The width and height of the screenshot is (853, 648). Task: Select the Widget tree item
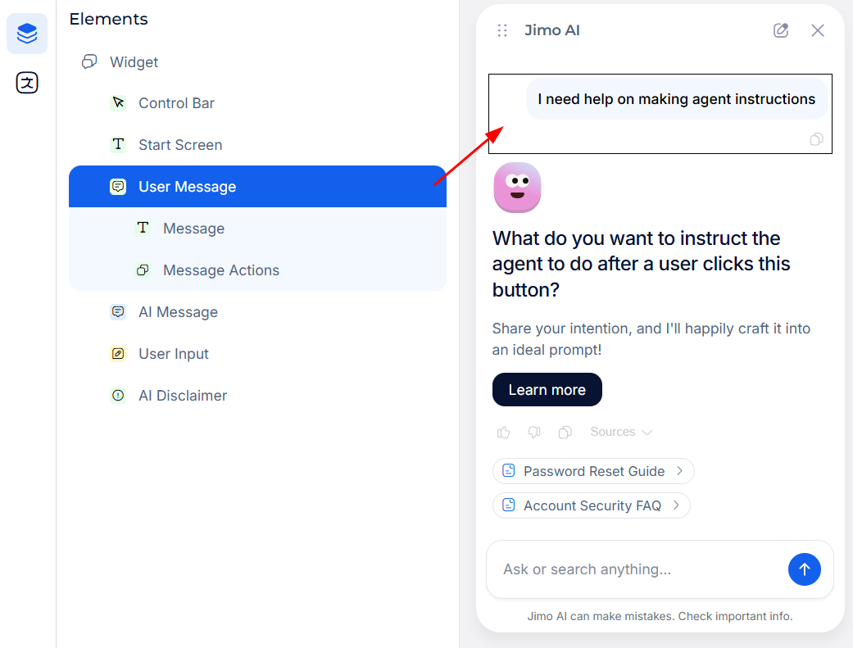click(134, 62)
